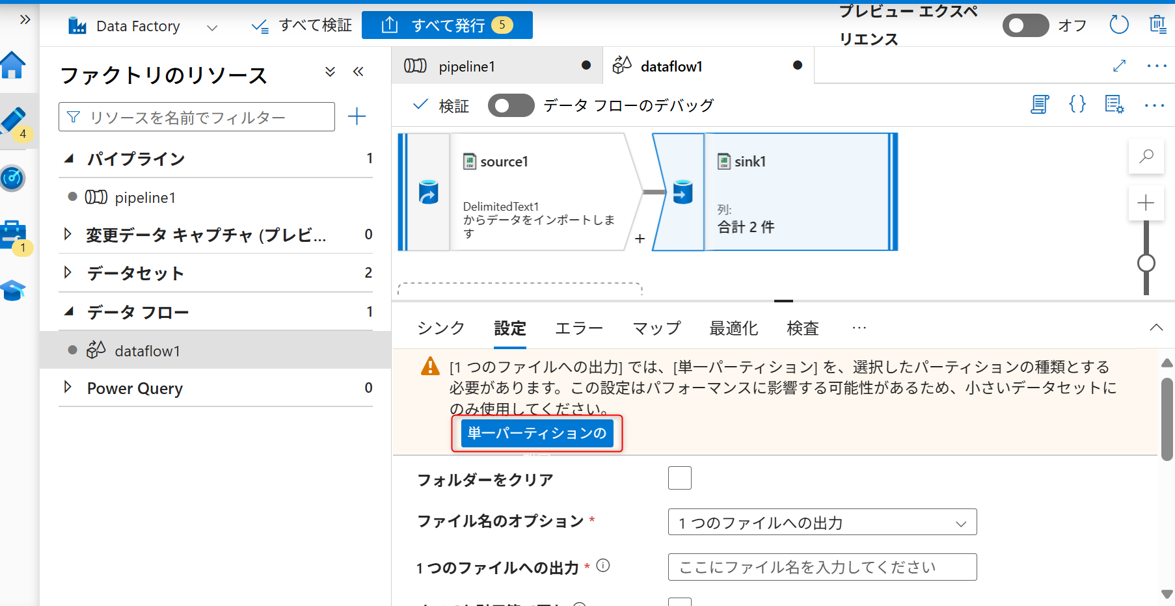Collapse the パイプライン section
Screen dimensions: 1175x606
(x=70, y=158)
